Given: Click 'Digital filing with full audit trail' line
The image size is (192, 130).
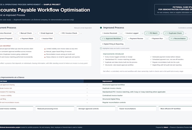Looking at the screenshot, I should pos(167,65).
